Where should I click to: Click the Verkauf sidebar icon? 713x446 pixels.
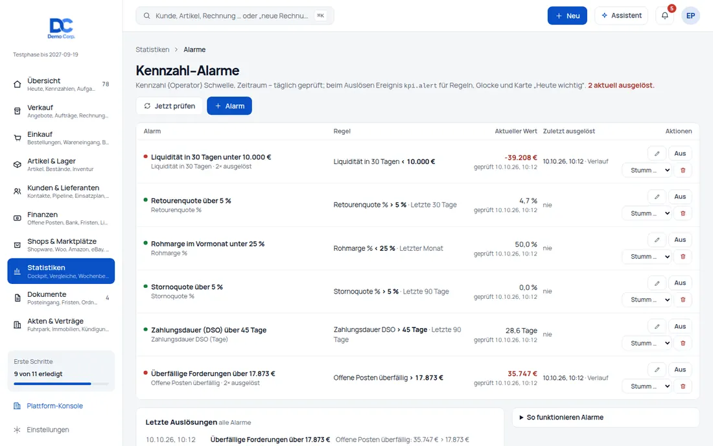click(x=18, y=111)
